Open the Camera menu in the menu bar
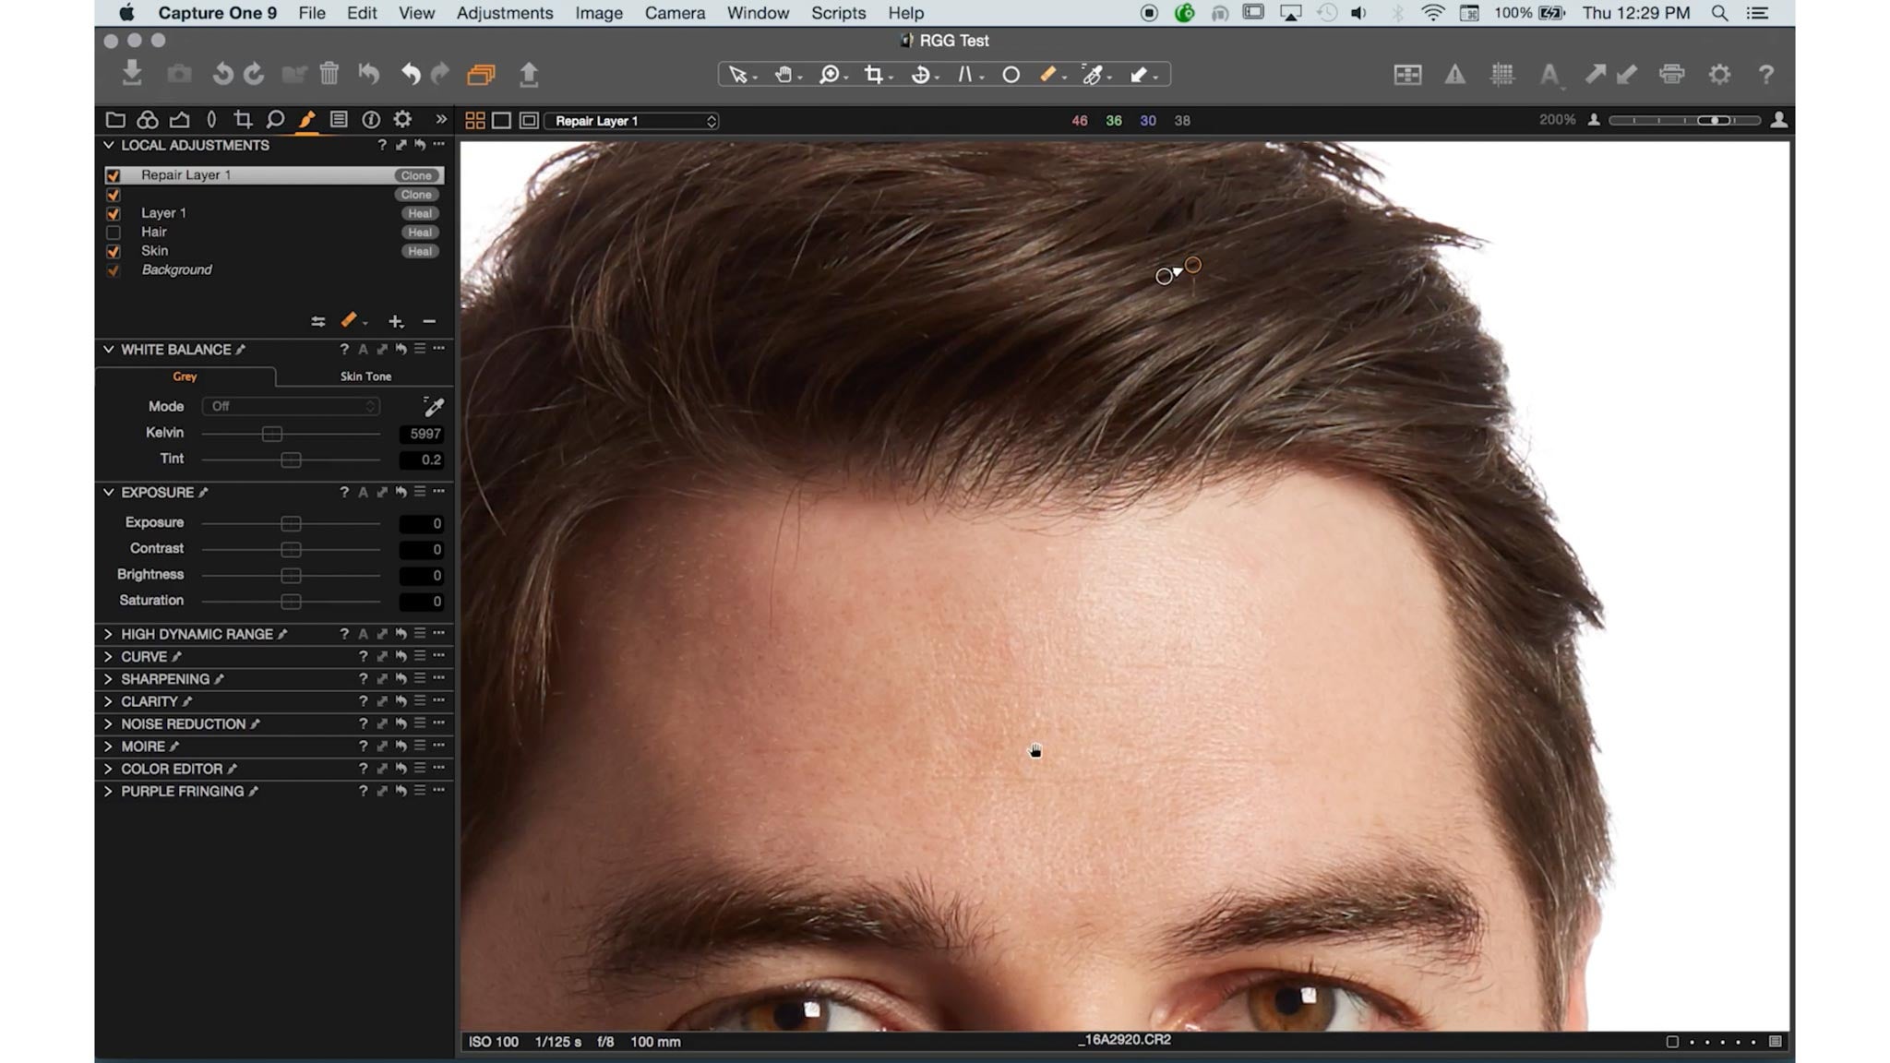The image size is (1890, 1063). (675, 13)
